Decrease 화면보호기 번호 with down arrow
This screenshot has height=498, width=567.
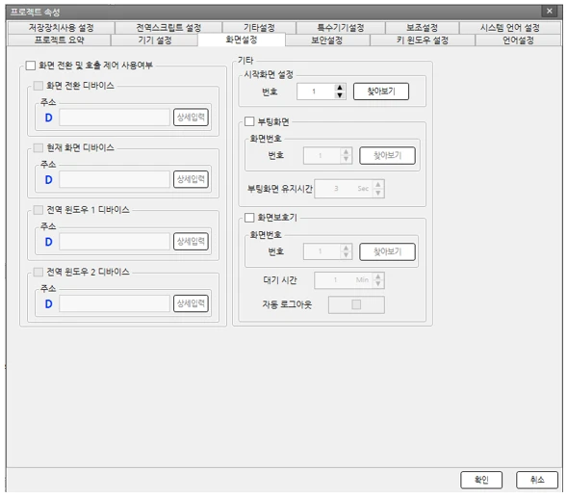click(346, 255)
